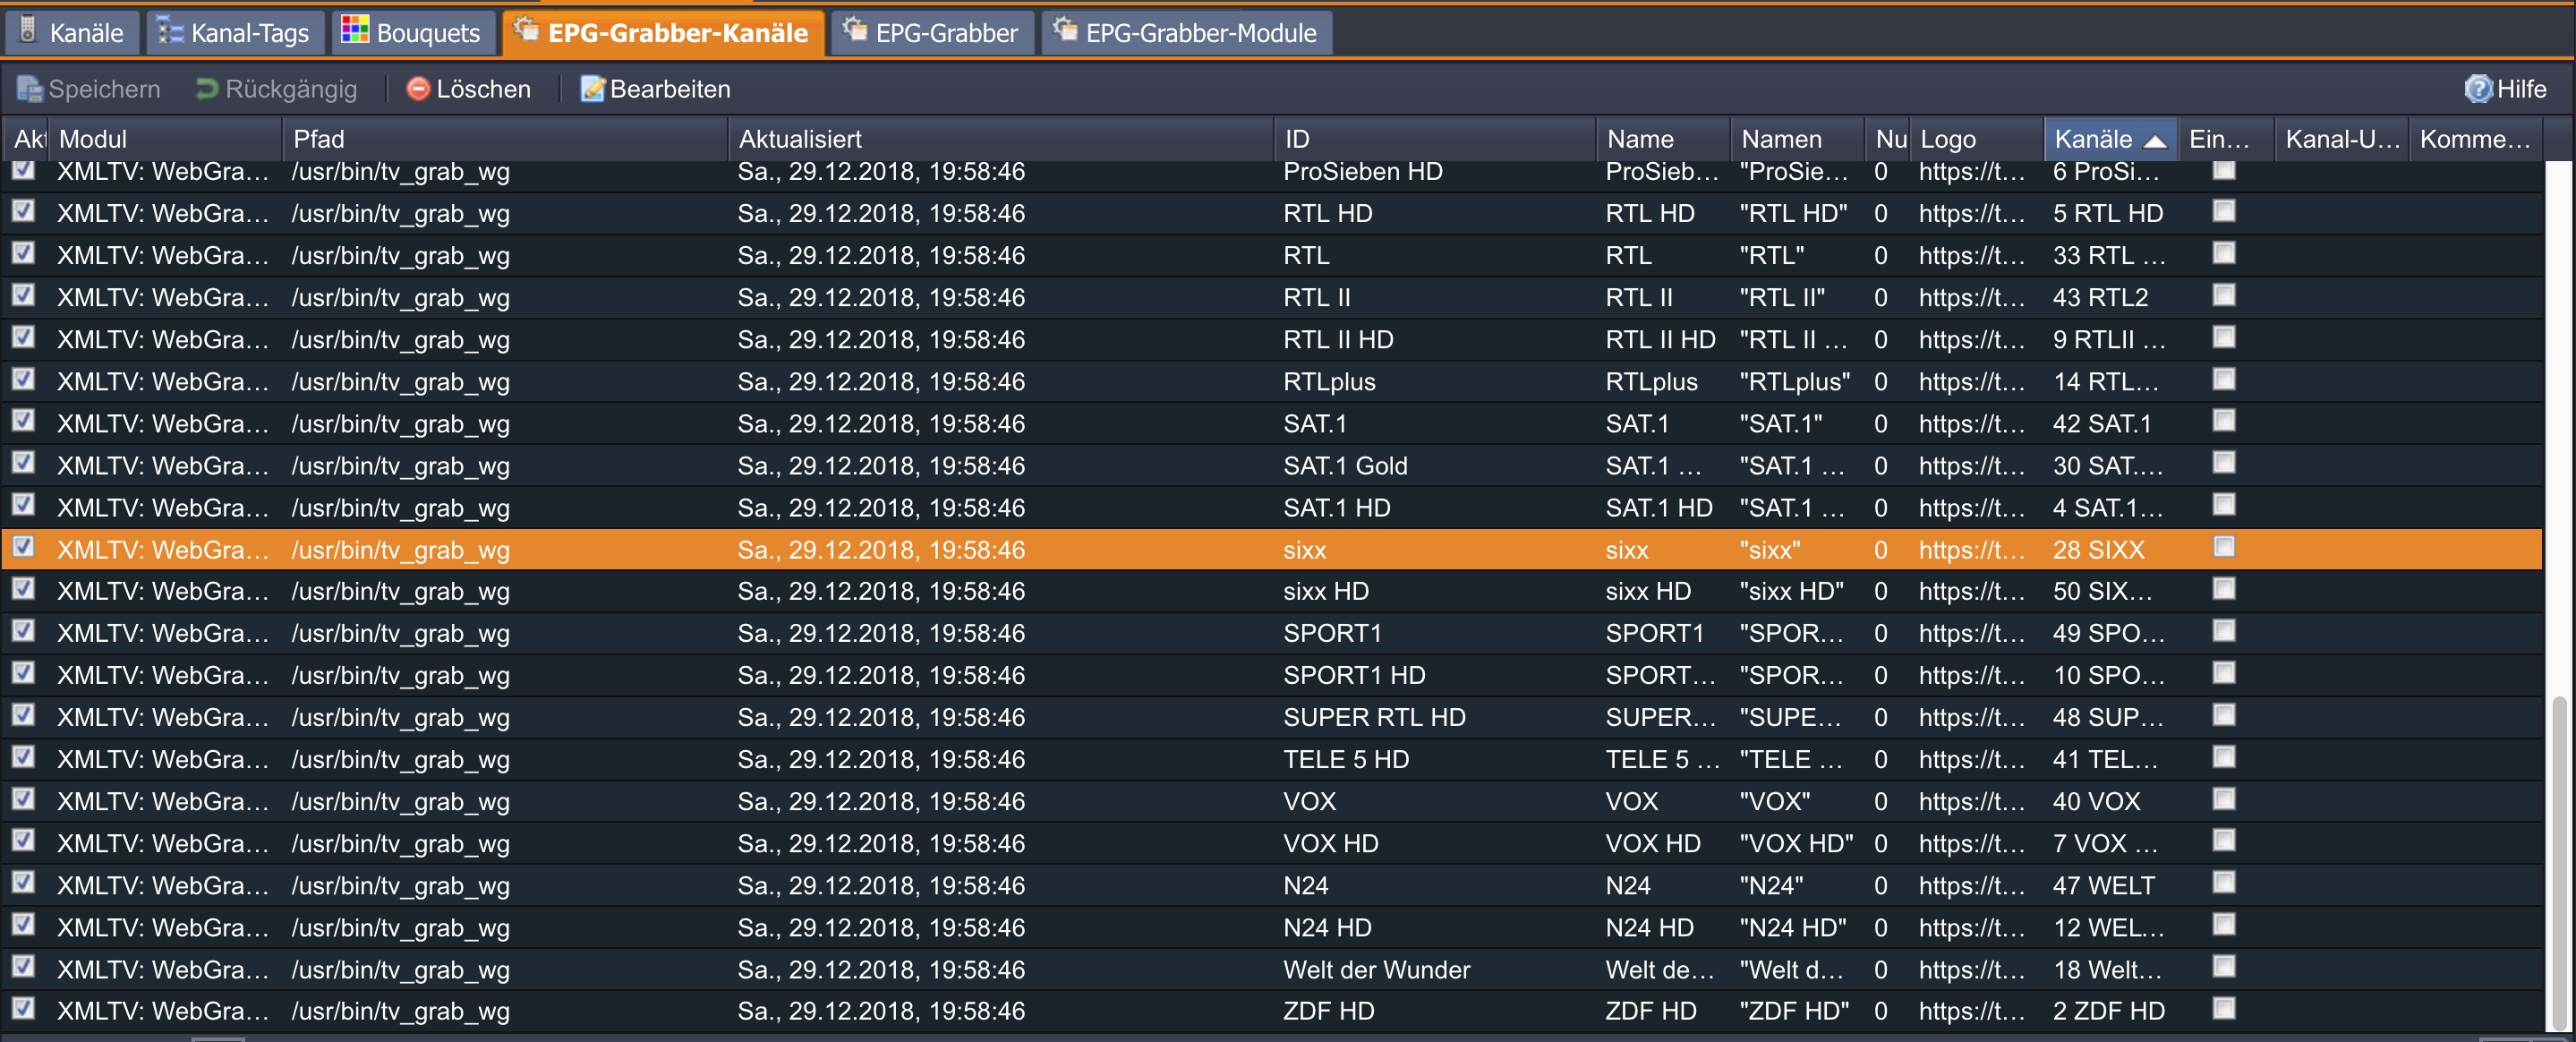Toggle Aktiviert checkbox for SAT.1 Gold row
This screenshot has width=2576, height=1042.
(23, 463)
